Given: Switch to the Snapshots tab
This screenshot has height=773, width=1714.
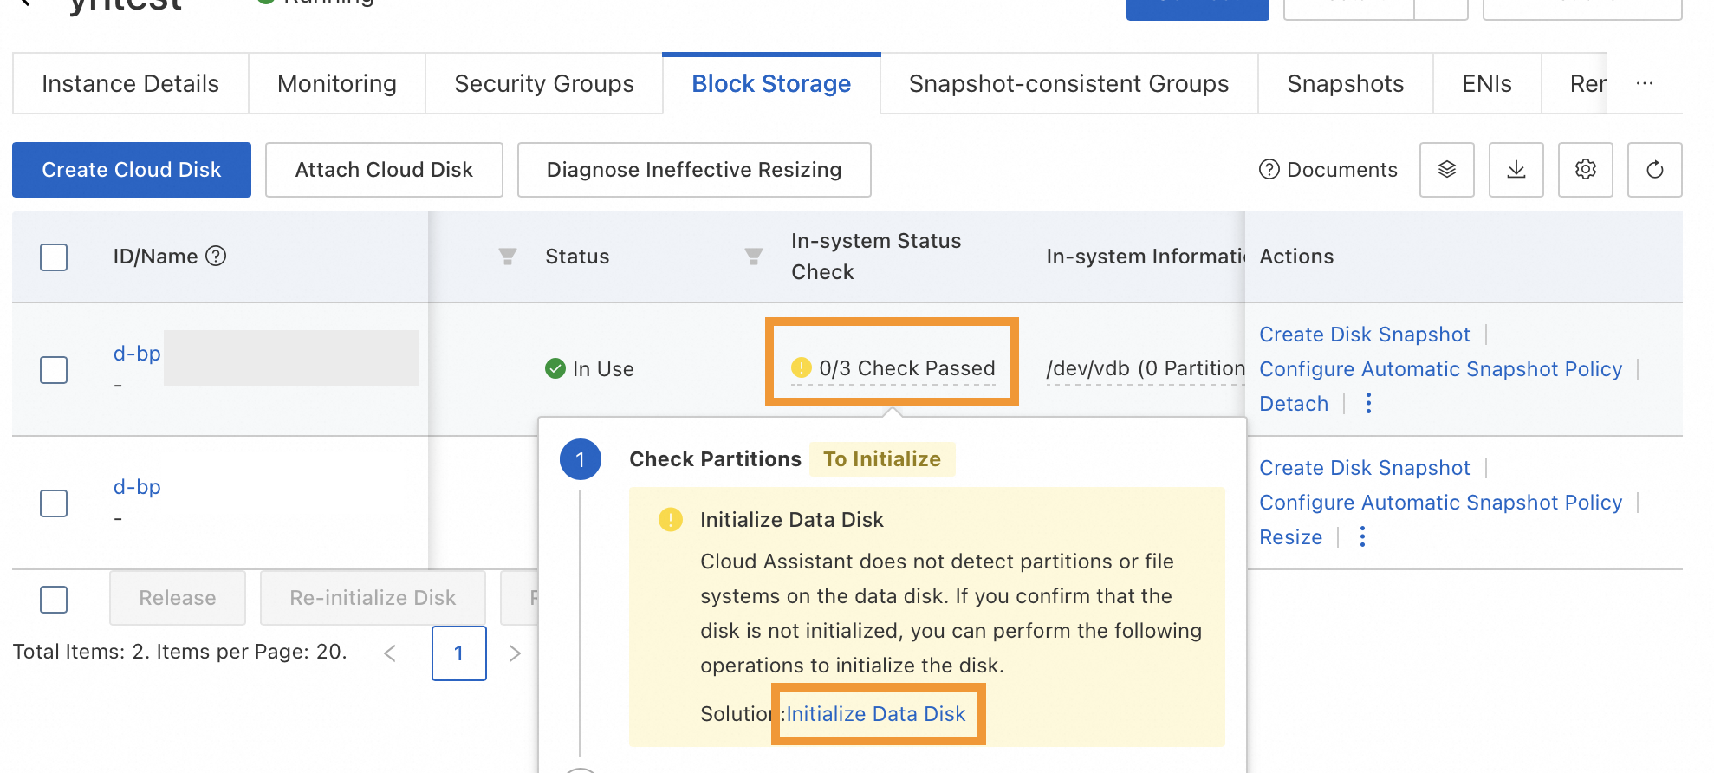Looking at the screenshot, I should click(1345, 83).
